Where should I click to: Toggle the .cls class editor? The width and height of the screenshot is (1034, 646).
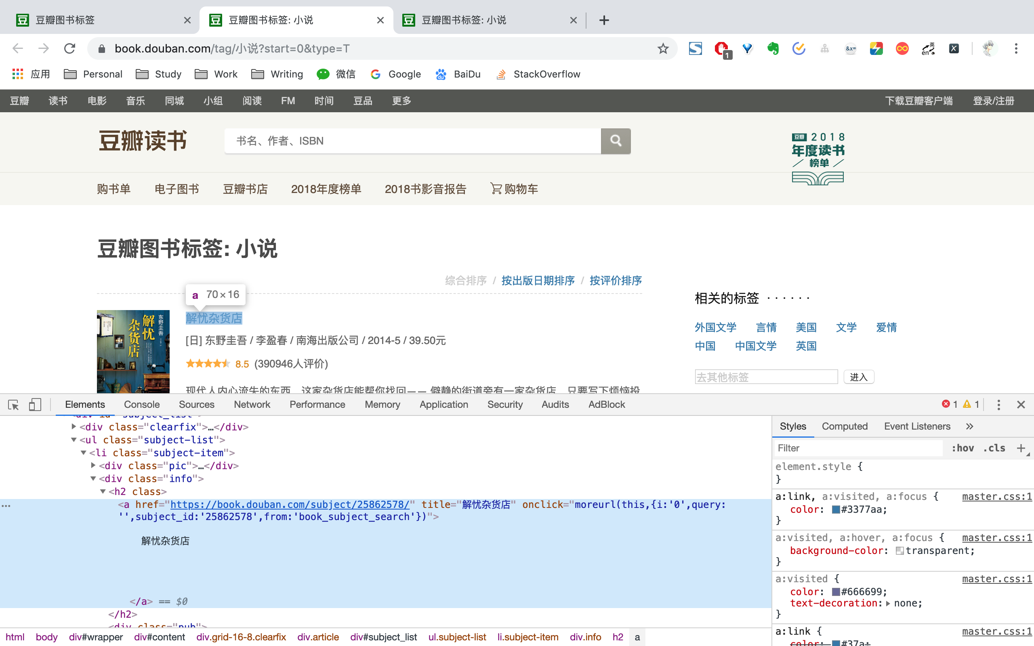point(994,448)
